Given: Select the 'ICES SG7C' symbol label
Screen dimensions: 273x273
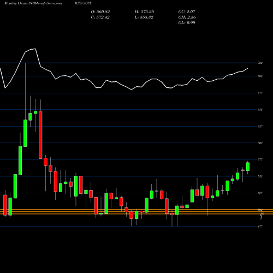Looking at the screenshot, I should tap(84, 3).
